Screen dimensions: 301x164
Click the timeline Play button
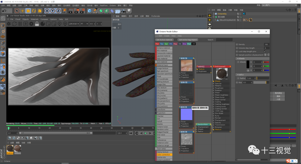[146, 133]
